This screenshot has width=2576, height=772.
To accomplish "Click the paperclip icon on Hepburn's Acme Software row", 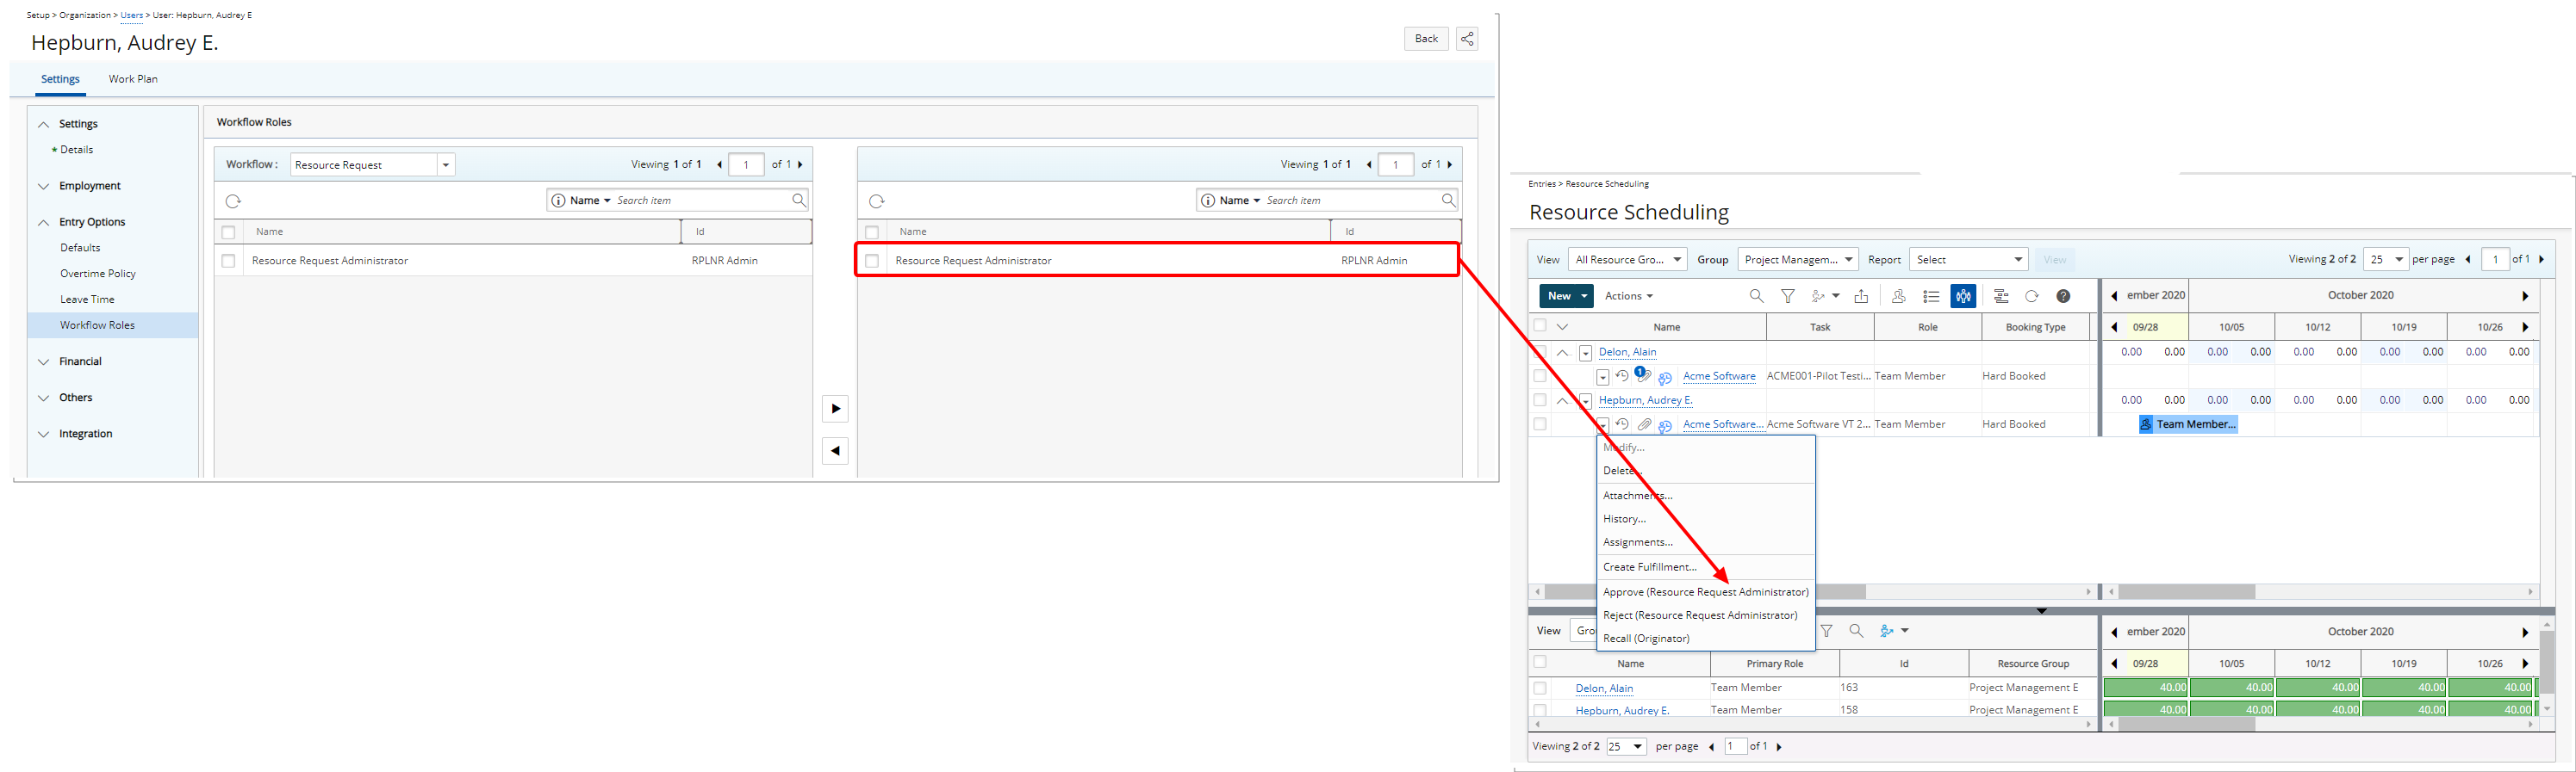I will click(x=1644, y=424).
